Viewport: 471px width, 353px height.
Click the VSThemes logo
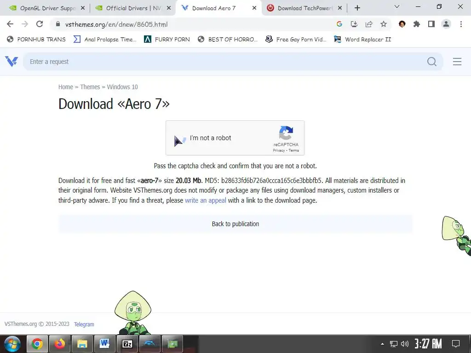pos(11,62)
